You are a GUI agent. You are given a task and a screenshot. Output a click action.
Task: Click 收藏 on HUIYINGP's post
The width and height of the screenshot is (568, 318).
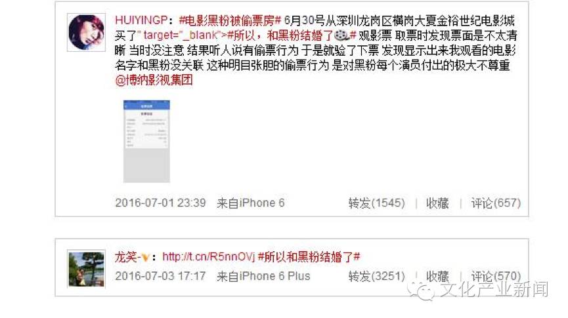(437, 203)
